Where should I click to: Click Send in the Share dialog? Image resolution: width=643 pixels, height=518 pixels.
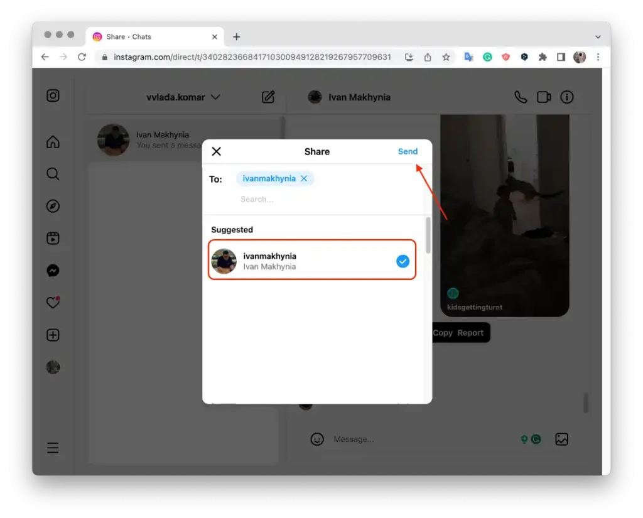click(x=408, y=151)
